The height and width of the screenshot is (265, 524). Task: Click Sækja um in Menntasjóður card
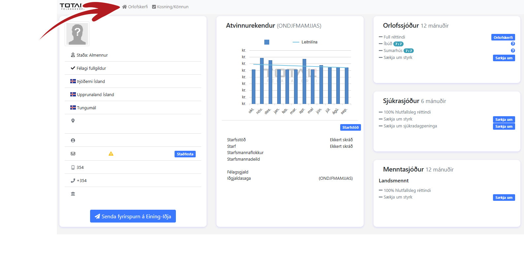504,198
